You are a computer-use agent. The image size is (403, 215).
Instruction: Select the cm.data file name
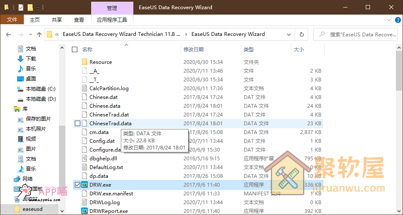tap(99, 132)
